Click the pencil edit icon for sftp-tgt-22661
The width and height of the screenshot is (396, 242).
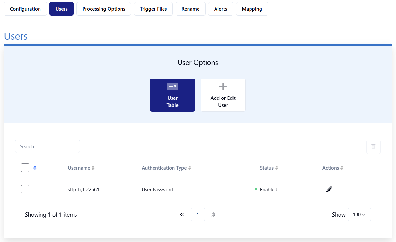(x=329, y=189)
